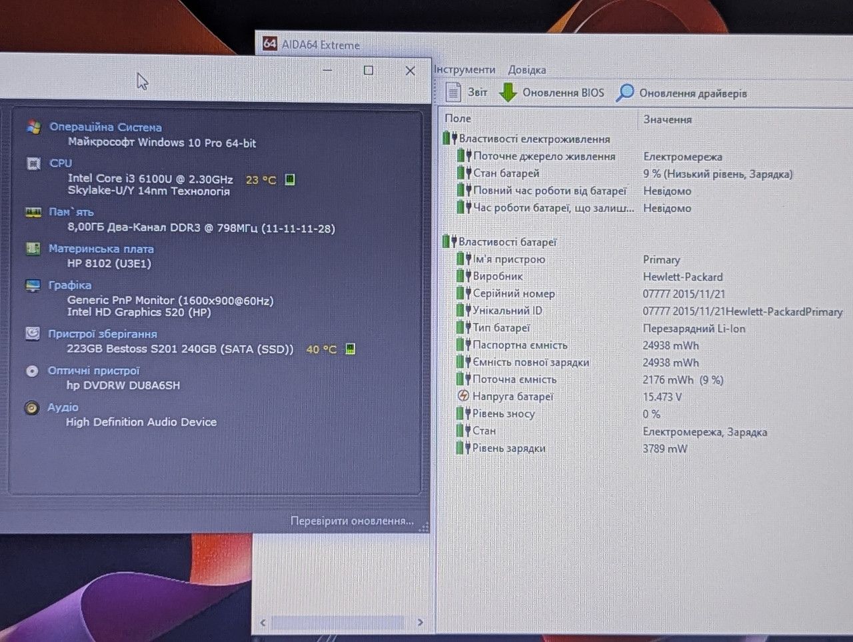Click the Звіт report icon in AIDA64
Viewport: 853px width, 642px height.
(453, 92)
